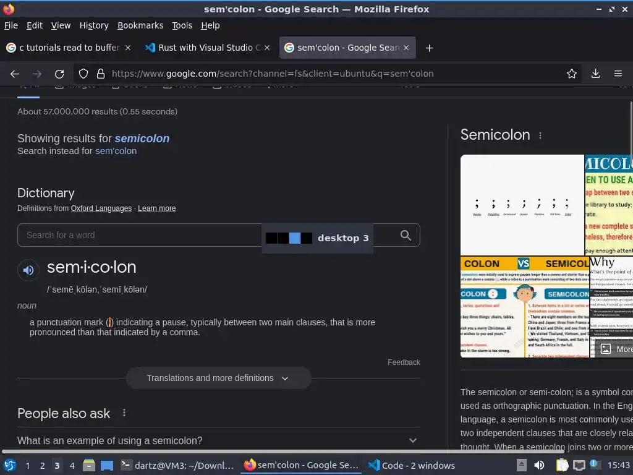The width and height of the screenshot is (633, 475).
Task: Click the blue show-desktop icon in the taskbar
Action: coord(106,465)
